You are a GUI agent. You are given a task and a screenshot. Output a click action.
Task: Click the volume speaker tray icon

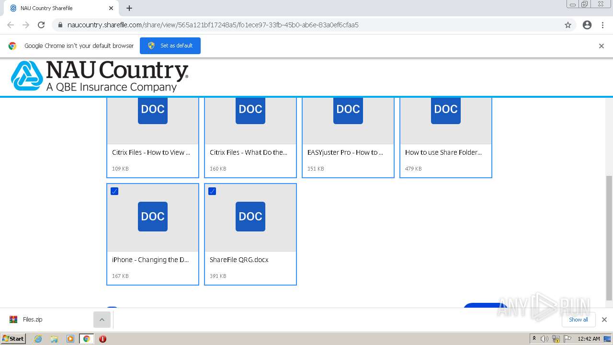[x=545, y=339]
